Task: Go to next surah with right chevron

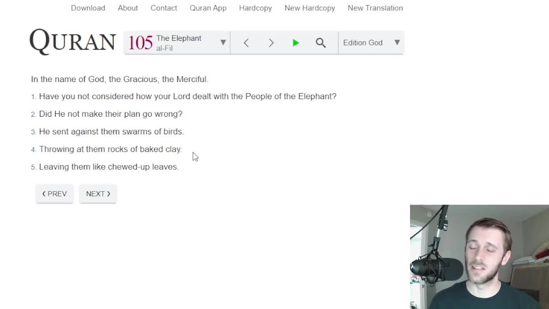Action: click(x=271, y=42)
